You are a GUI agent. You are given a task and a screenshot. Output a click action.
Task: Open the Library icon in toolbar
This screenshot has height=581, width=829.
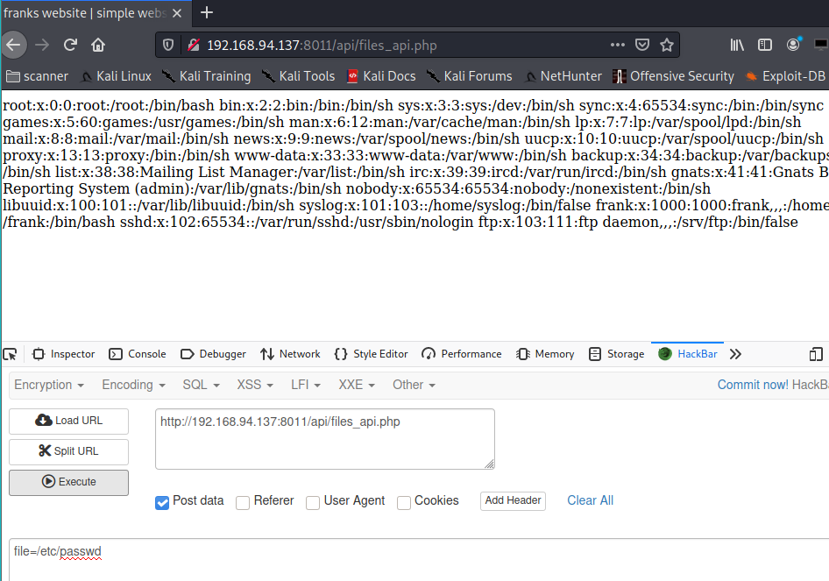tap(737, 45)
